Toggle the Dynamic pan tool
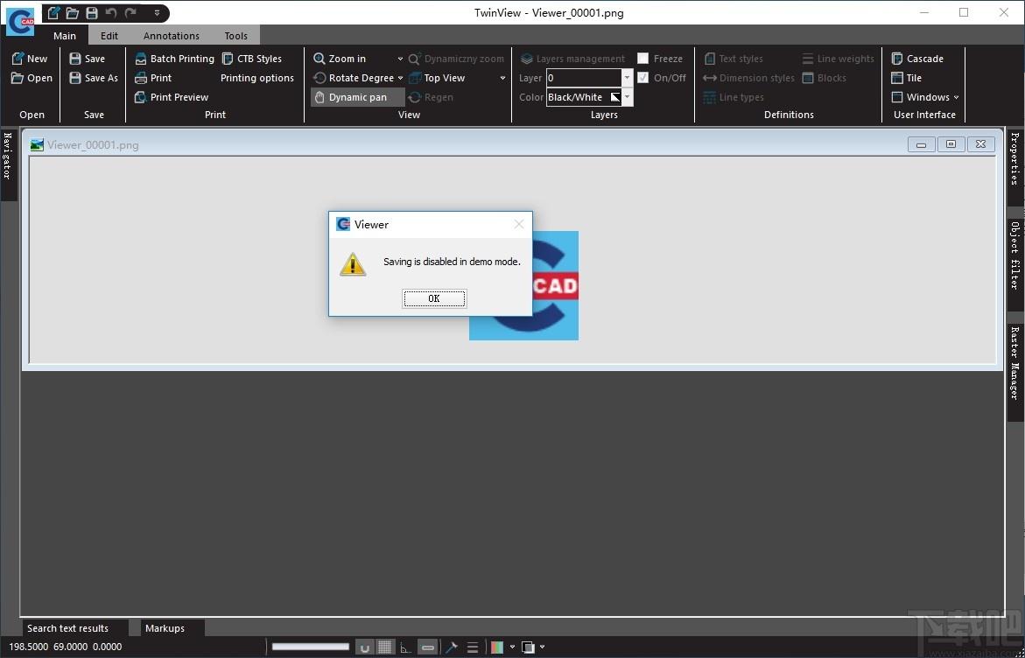The height and width of the screenshot is (658, 1025). 358,97
